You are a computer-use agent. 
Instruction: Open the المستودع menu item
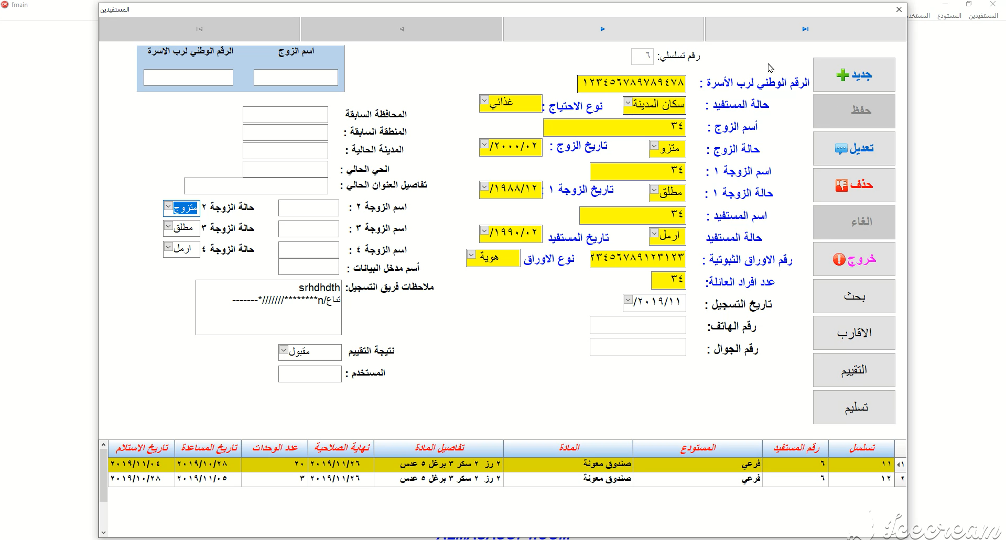(951, 16)
